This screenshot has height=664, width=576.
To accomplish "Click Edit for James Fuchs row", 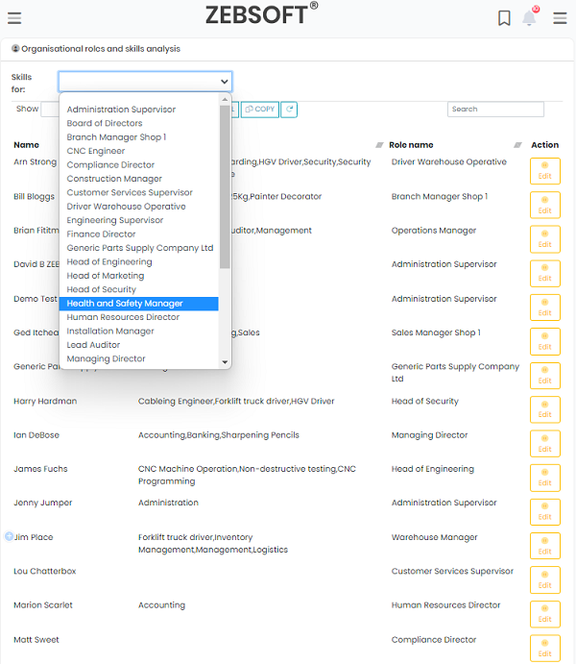I will click(544, 478).
